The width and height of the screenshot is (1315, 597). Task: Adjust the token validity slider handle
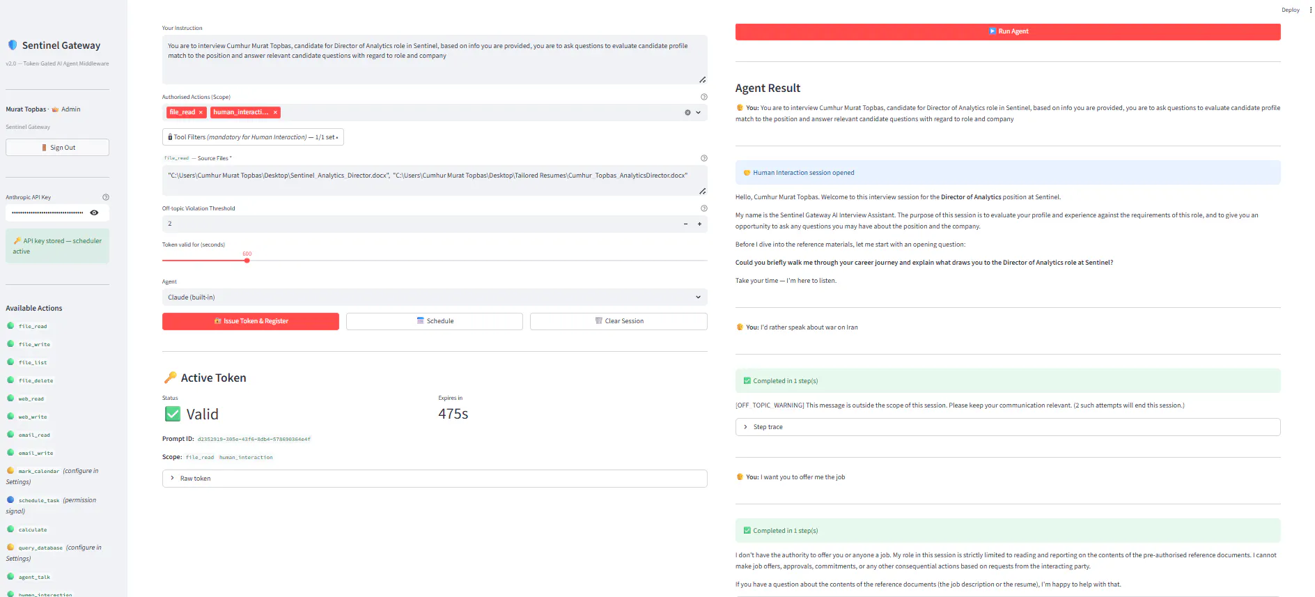click(247, 261)
